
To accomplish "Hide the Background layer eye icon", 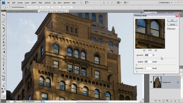I will pos(151,82).
